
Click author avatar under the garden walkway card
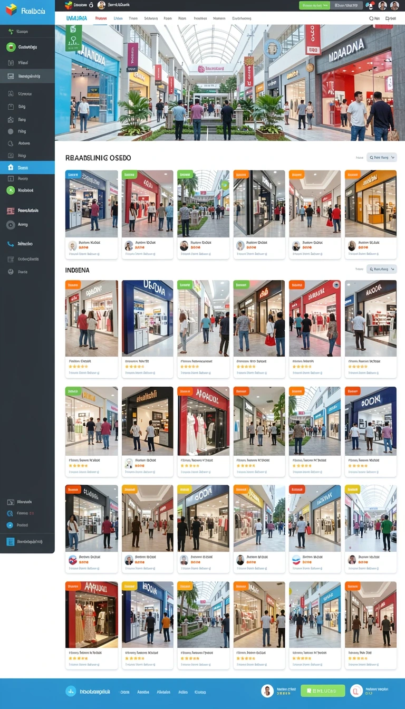(x=184, y=246)
